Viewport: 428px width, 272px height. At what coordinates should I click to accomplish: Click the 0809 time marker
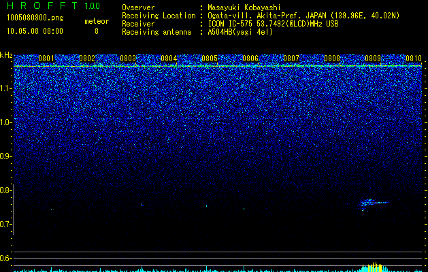[373, 58]
